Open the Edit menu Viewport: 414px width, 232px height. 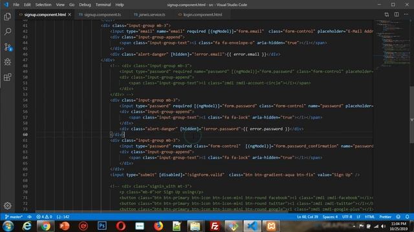(x=27, y=5)
